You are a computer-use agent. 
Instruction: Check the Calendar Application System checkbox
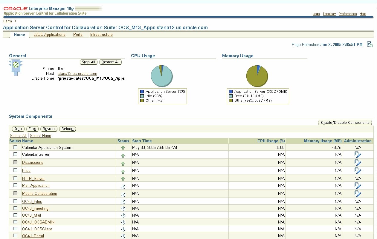pyautogui.click(x=15, y=147)
